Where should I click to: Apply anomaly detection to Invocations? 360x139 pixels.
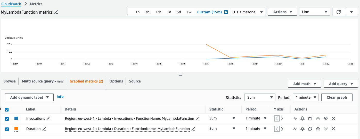(x=295, y=118)
